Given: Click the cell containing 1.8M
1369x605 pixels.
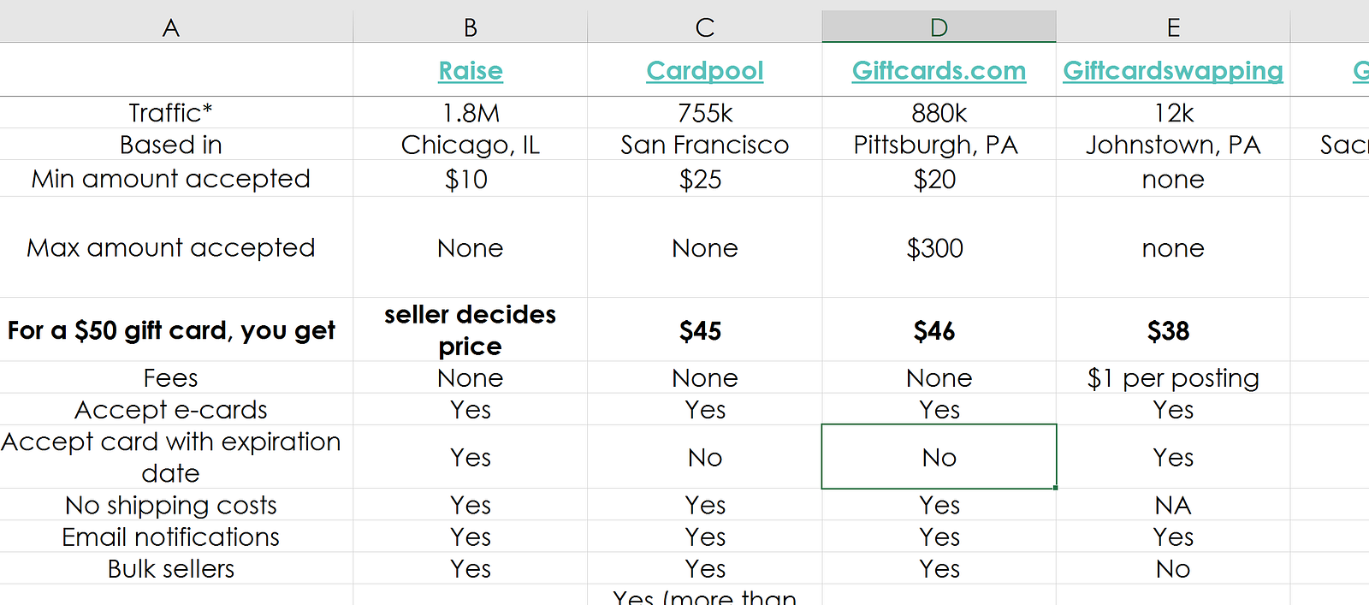Looking at the screenshot, I should [x=471, y=113].
